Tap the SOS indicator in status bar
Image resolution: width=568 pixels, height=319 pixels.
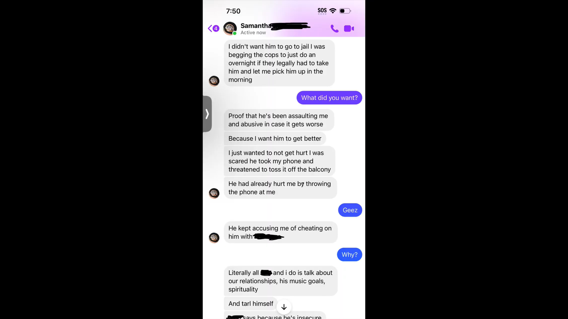click(322, 11)
